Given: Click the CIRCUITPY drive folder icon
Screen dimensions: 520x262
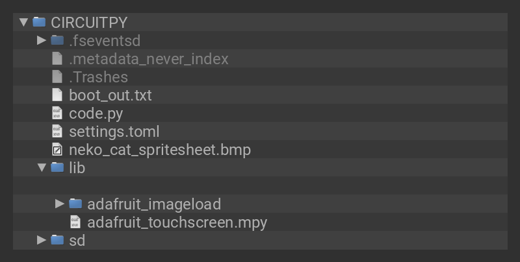Looking at the screenshot, I should 39,22.
